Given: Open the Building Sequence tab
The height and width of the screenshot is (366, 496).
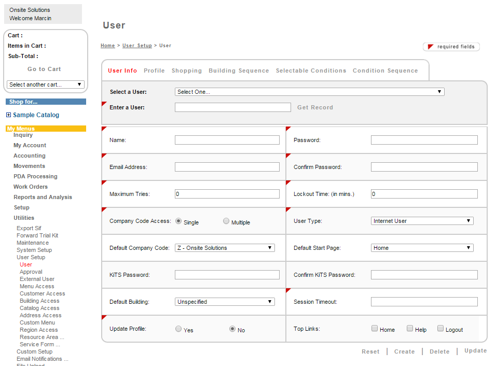Looking at the screenshot, I should point(239,71).
